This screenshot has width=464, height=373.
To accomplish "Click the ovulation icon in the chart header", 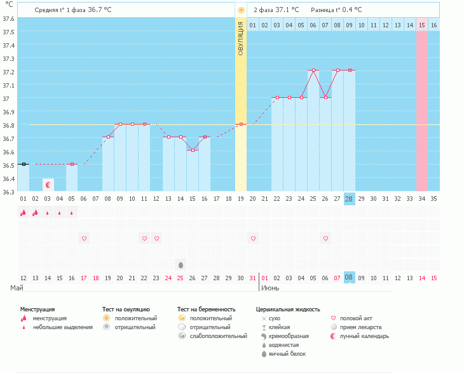I will [240, 10].
